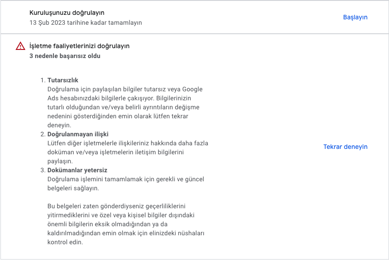Click list number 3 beside Dokümanlar yetersiz
Screen dimensions: 389x260
click(x=43, y=170)
